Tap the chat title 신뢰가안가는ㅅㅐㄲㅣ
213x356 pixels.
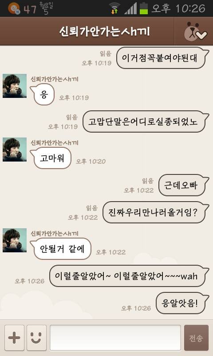[105, 31]
